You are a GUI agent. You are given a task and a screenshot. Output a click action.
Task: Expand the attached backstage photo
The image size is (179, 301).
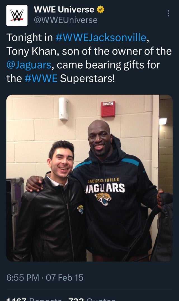tap(89, 178)
